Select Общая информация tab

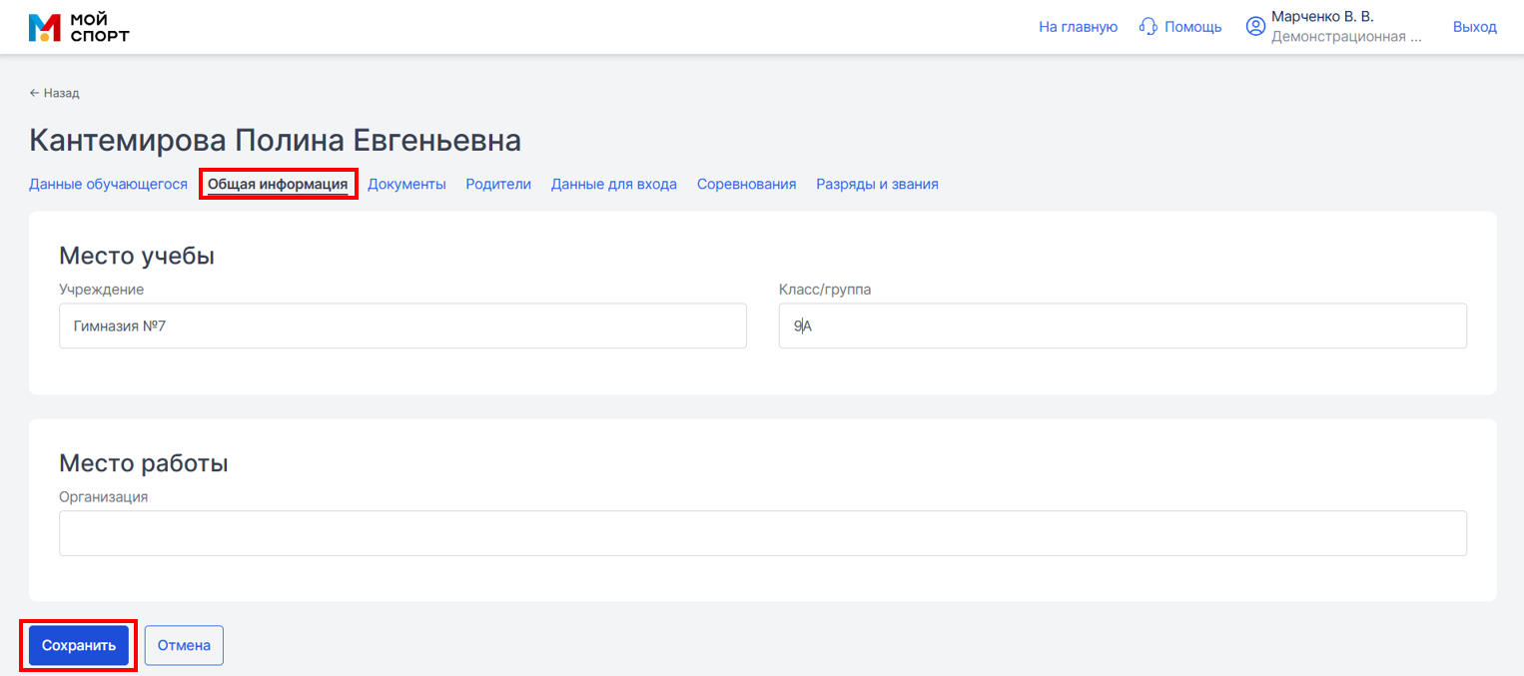click(278, 184)
